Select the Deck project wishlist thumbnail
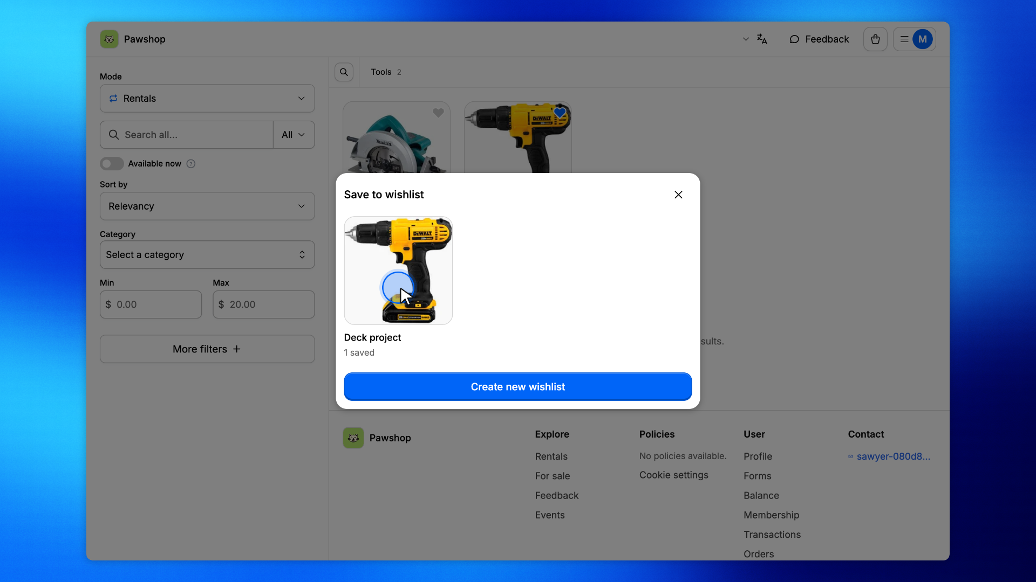Screen dimensions: 1036x582 pyautogui.click(x=398, y=271)
